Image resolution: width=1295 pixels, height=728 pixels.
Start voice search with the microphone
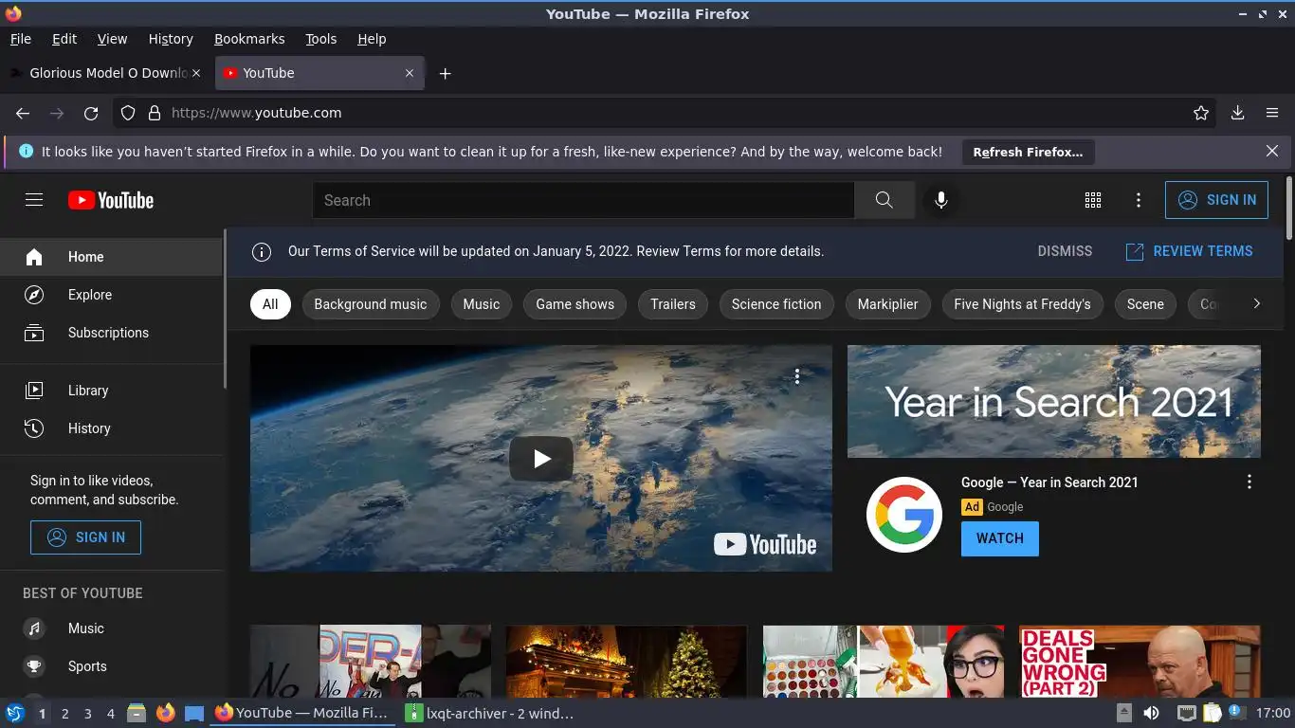pos(941,200)
